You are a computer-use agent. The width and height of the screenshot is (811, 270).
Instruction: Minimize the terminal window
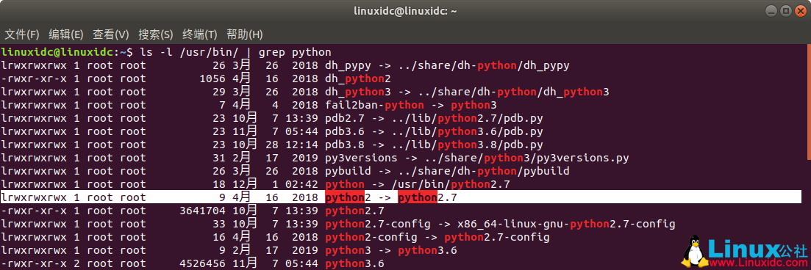[x=771, y=10]
